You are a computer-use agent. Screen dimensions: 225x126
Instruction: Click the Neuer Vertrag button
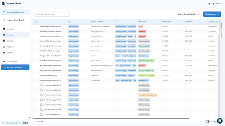tap(212, 14)
